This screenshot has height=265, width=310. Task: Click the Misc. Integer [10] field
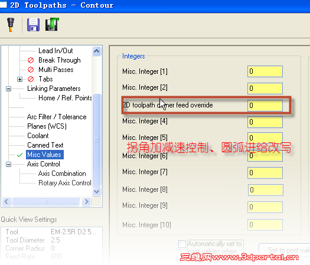(x=265, y=225)
